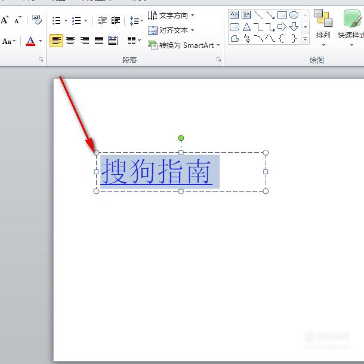Toggle distributed text alignment

(113, 41)
